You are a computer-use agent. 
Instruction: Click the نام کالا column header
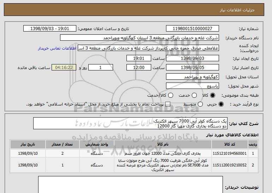(163, 144)
